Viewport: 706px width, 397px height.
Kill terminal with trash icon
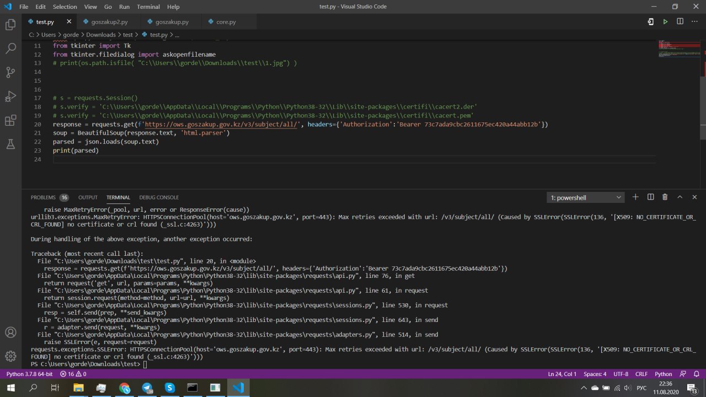pos(665,197)
